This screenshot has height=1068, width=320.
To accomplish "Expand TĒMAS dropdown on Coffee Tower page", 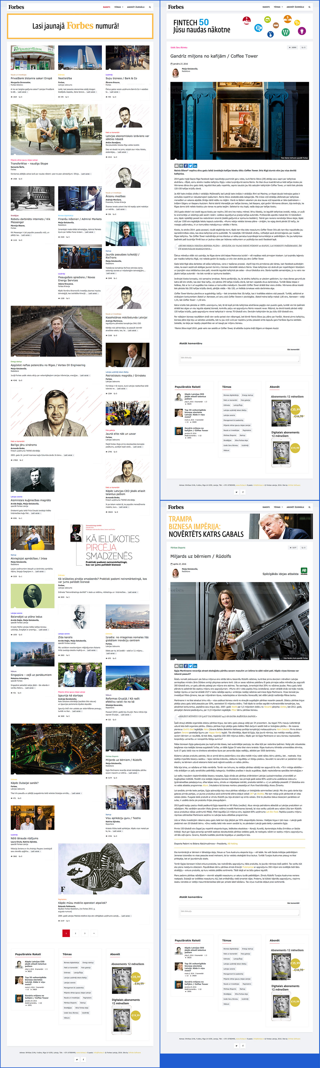I will click(x=278, y=7).
